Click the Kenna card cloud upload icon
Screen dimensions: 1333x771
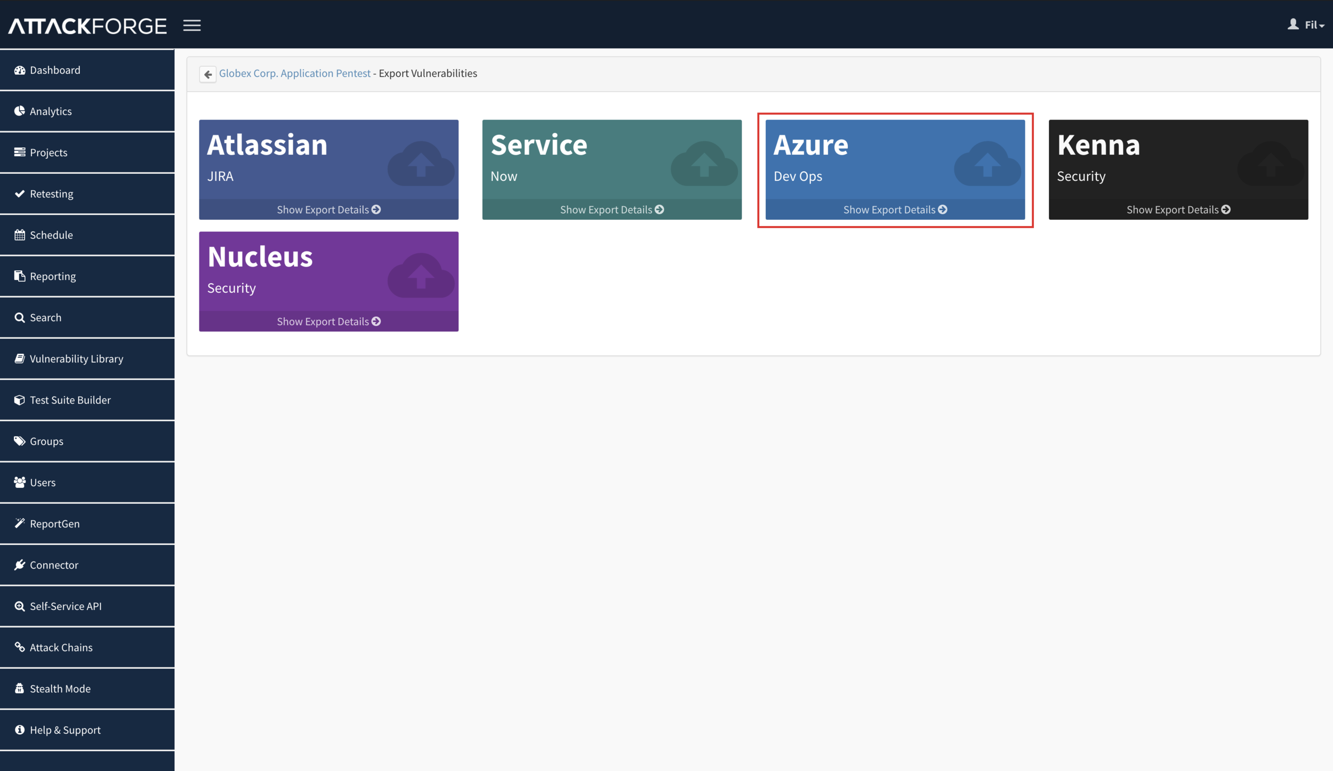1271,163
